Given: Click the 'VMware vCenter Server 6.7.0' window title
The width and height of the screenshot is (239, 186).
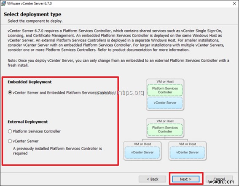Looking at the screenshot, I should 30,3.
